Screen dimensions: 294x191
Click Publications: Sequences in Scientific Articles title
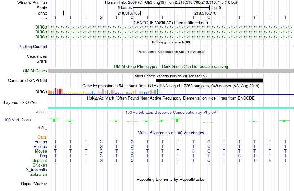171,52
